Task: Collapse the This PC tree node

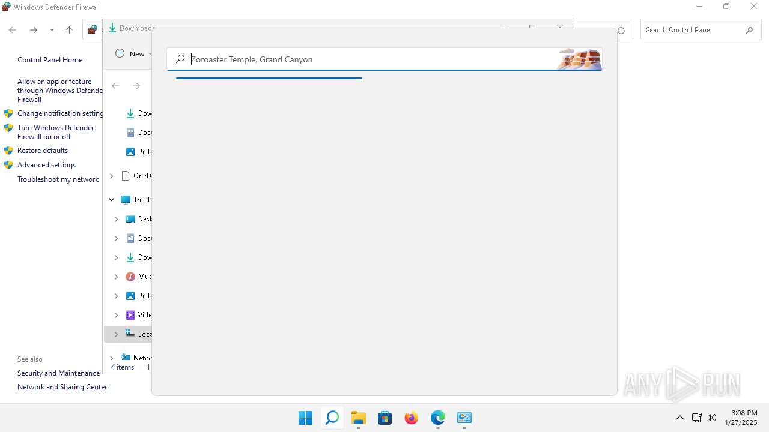Action: (111, 200)
